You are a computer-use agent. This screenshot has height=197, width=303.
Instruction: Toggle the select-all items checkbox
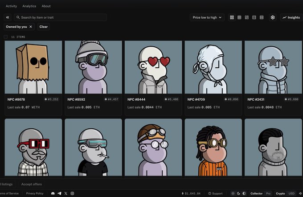(x=6, y=37)
